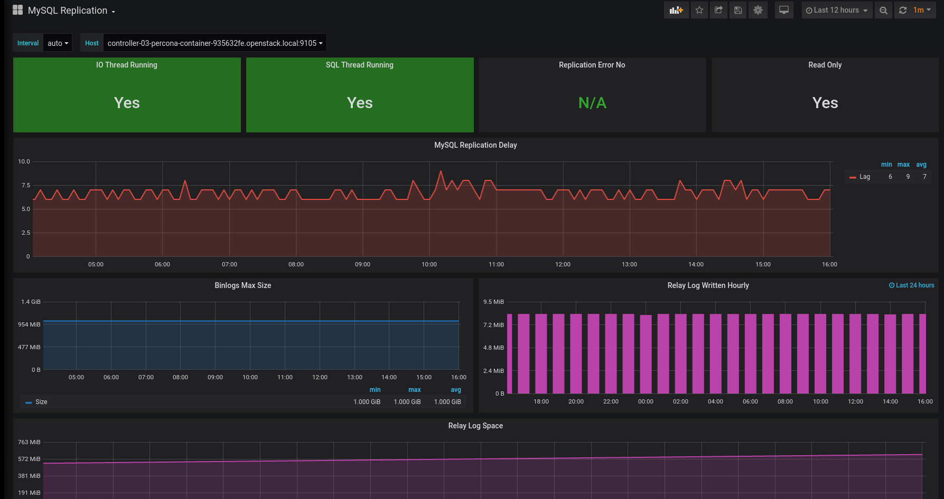Click the red Lag legend color swatch
The width and height of the screenshot is (944, 499).
point(852,177)
